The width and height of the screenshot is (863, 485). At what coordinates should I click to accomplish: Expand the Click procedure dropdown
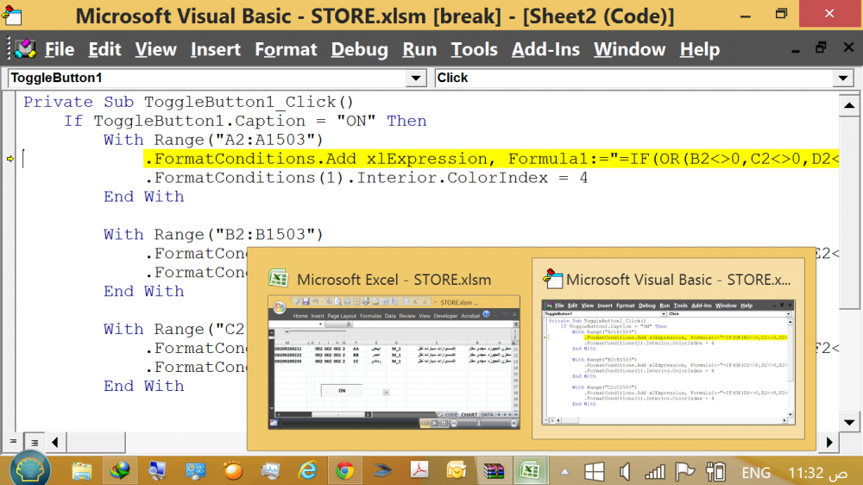pos(842,79)
